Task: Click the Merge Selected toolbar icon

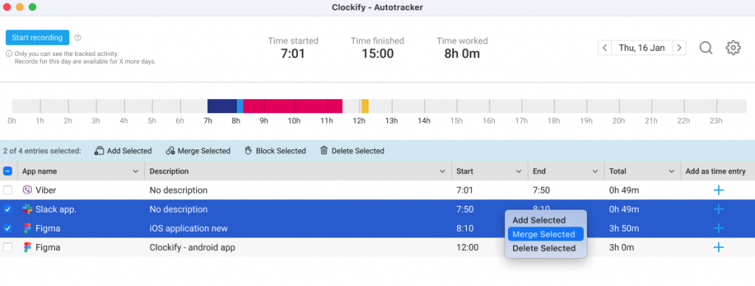Action: pos(170,151)
